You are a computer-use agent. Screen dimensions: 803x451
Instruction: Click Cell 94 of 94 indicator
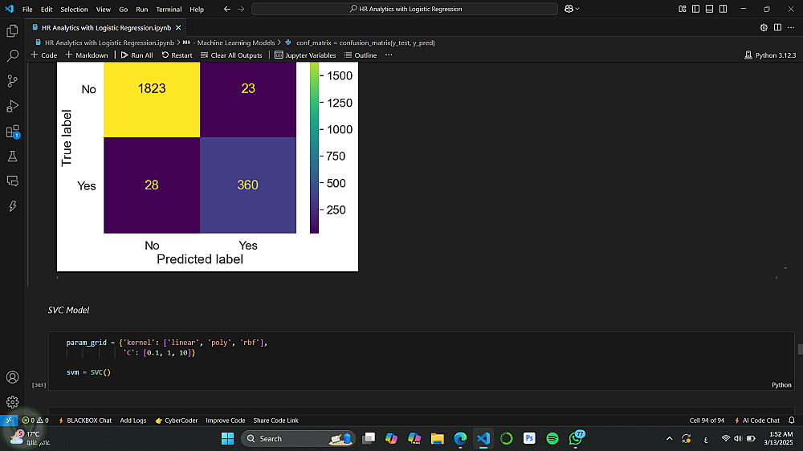click(x=707, y=421)
